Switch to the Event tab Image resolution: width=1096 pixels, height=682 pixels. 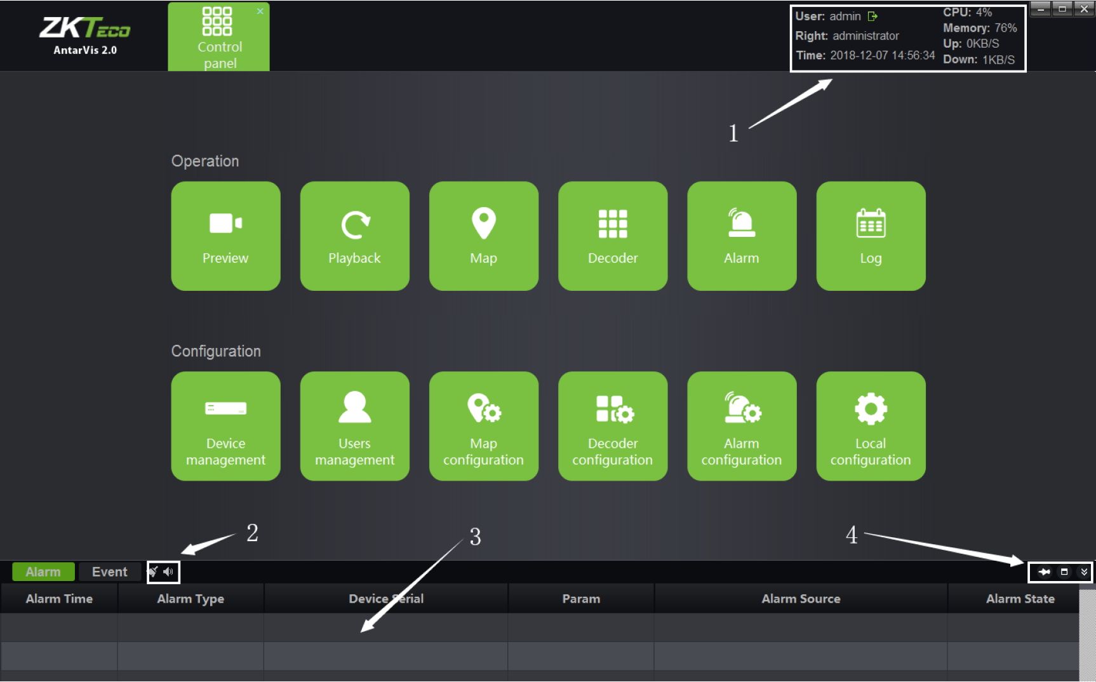(109, 572)
